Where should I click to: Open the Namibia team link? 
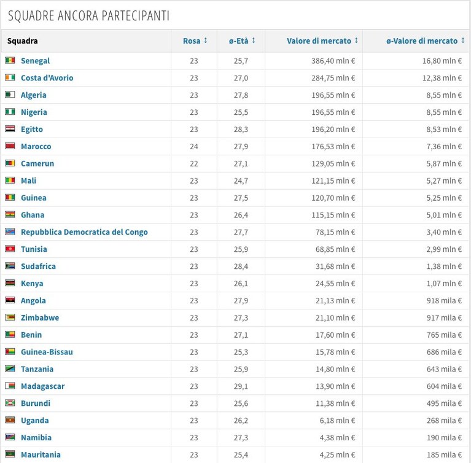point(36,438)
